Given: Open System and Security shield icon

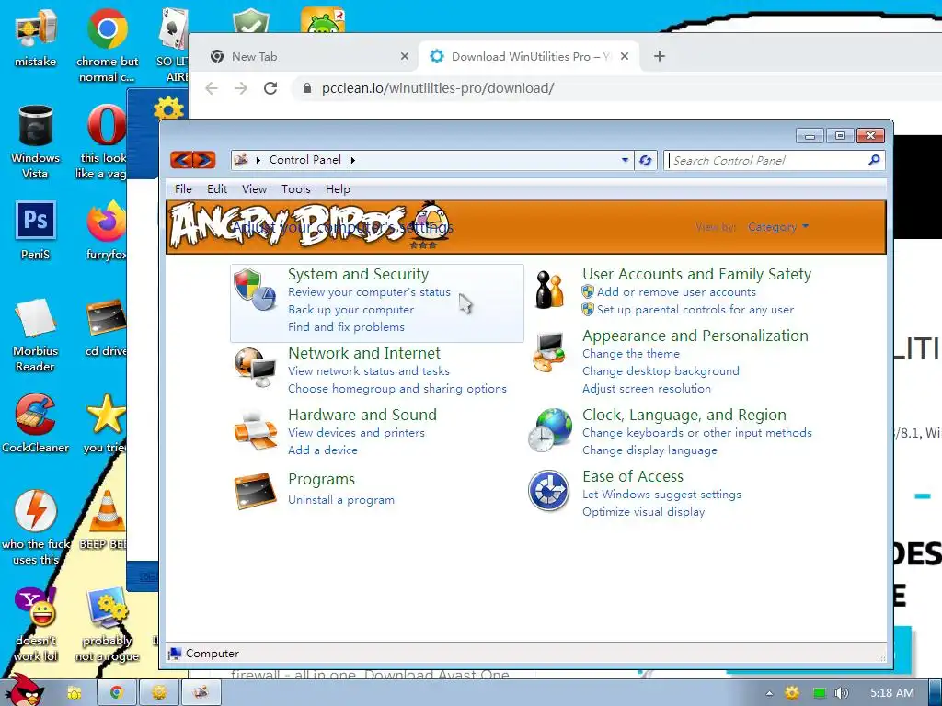Looking at the screenshot, I should (255, 290).
